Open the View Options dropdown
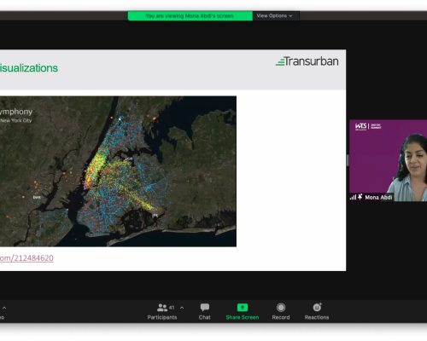The width and height of the screenshot is (427, 341). click(275, 16)
